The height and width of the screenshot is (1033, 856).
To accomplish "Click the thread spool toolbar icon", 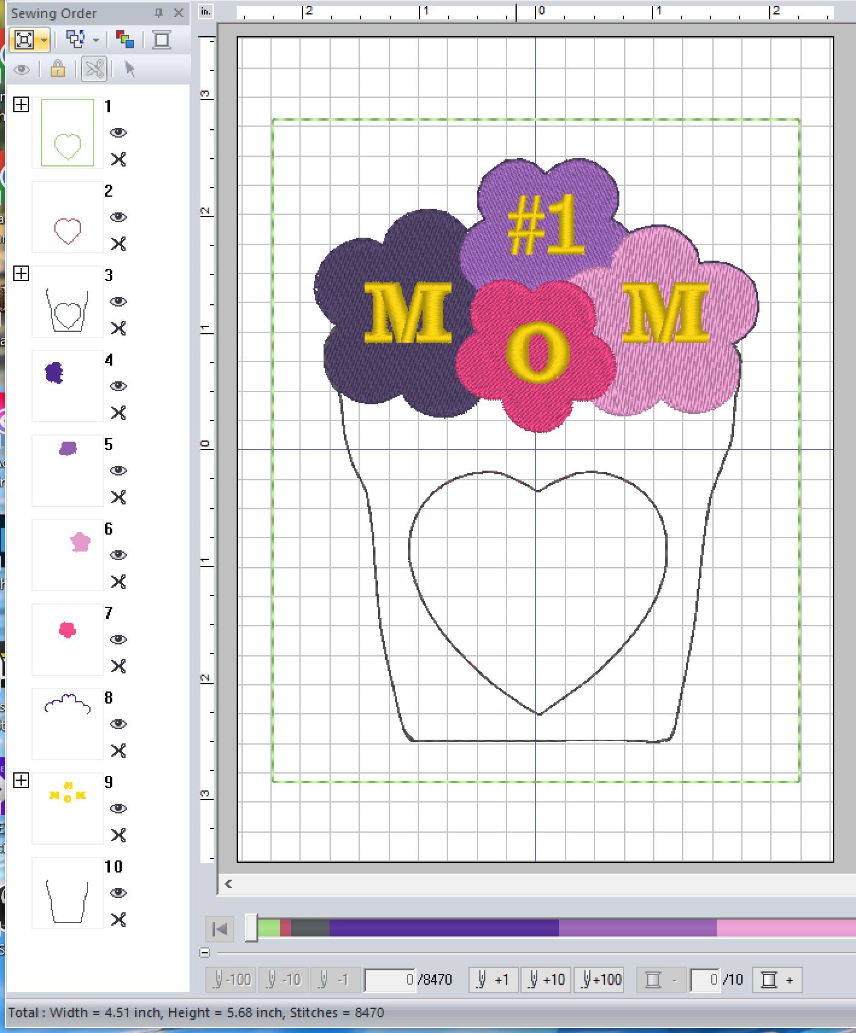I will 162,40.
